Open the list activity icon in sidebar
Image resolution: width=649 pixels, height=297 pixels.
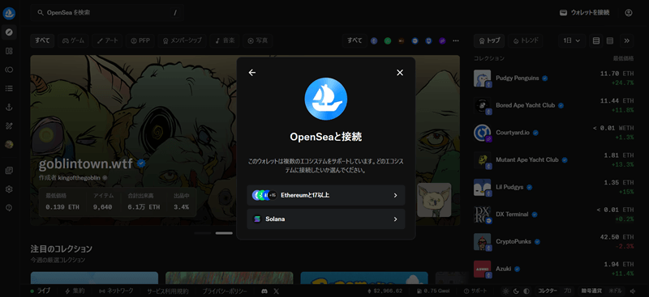click(x=9, y=88)
